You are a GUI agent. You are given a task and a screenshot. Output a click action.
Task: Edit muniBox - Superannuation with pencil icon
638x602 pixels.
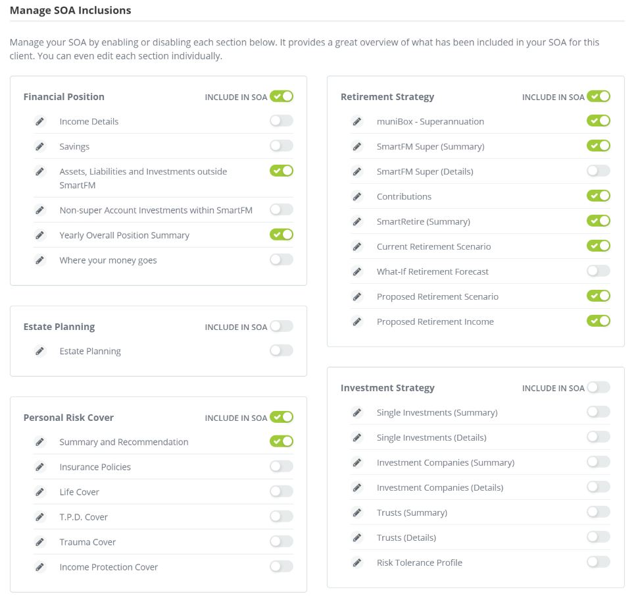[357, 121]
